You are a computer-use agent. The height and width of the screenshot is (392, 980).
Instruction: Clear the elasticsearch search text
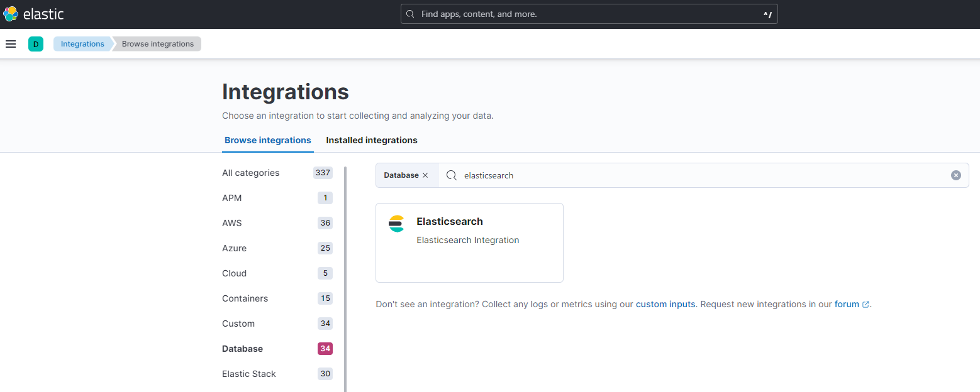pos(956,175)
